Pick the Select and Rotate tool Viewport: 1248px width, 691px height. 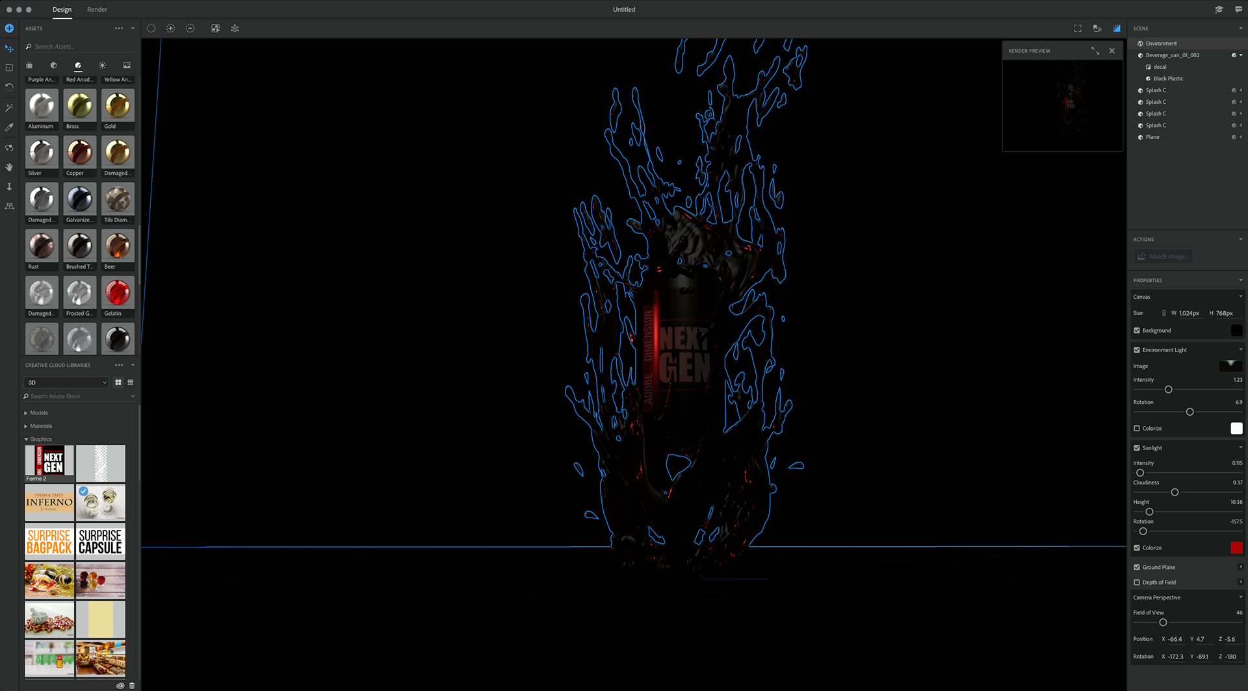click(9, 87)
